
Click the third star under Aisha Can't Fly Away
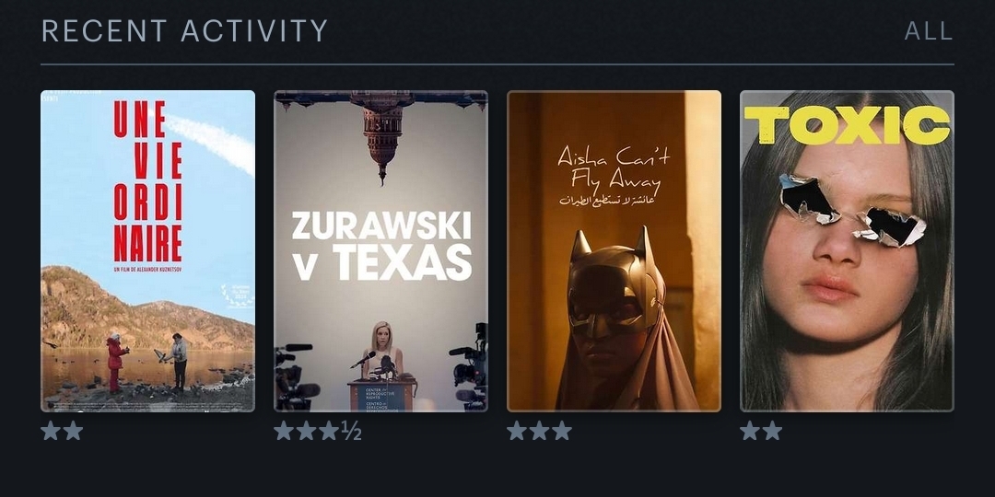(562, 431)
